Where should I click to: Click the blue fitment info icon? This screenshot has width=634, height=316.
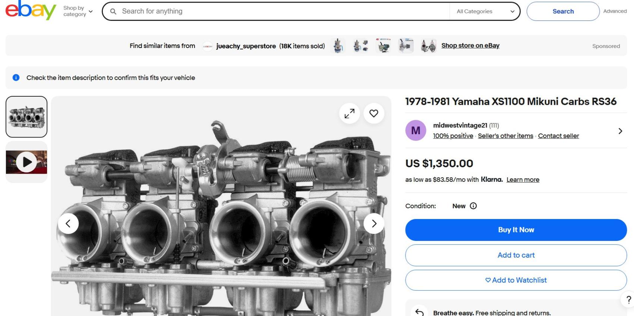pos(16,78)
